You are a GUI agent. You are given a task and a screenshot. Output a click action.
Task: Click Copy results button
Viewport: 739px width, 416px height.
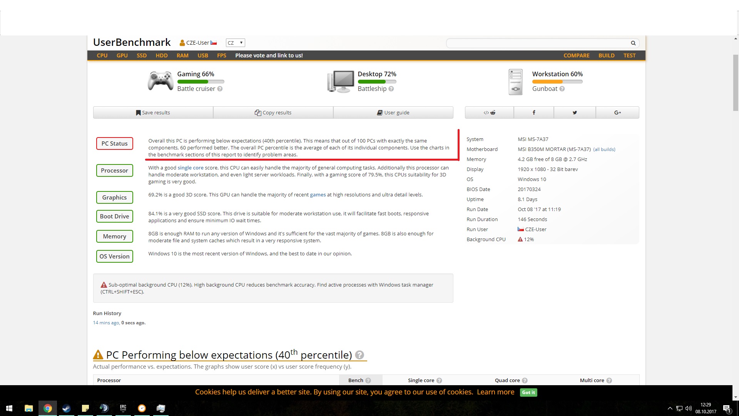[x=273, y=112]
